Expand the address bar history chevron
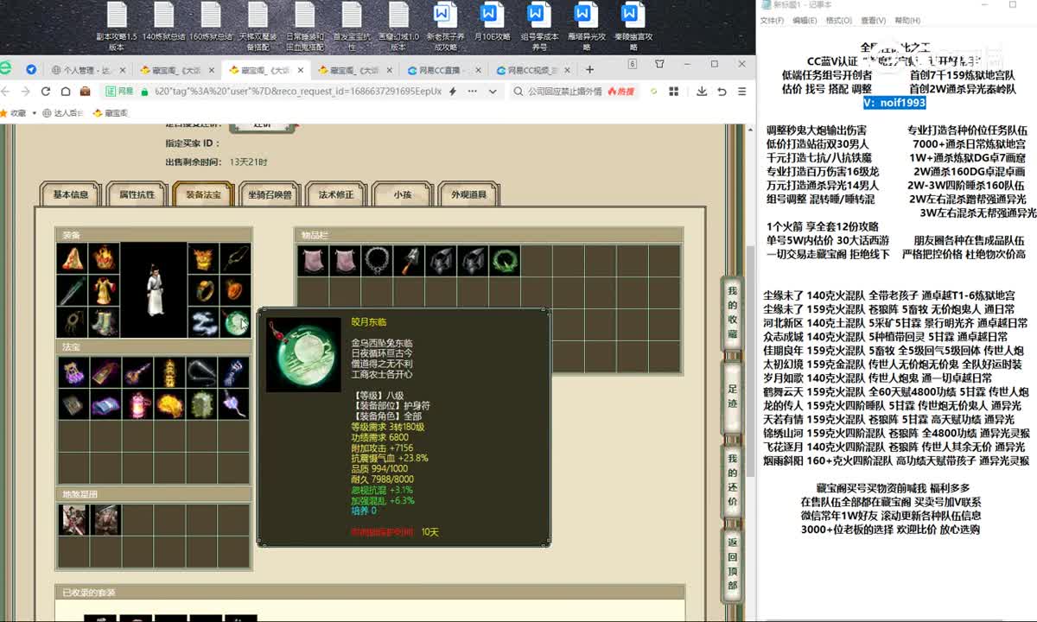1037x622 pixels. 492,92
